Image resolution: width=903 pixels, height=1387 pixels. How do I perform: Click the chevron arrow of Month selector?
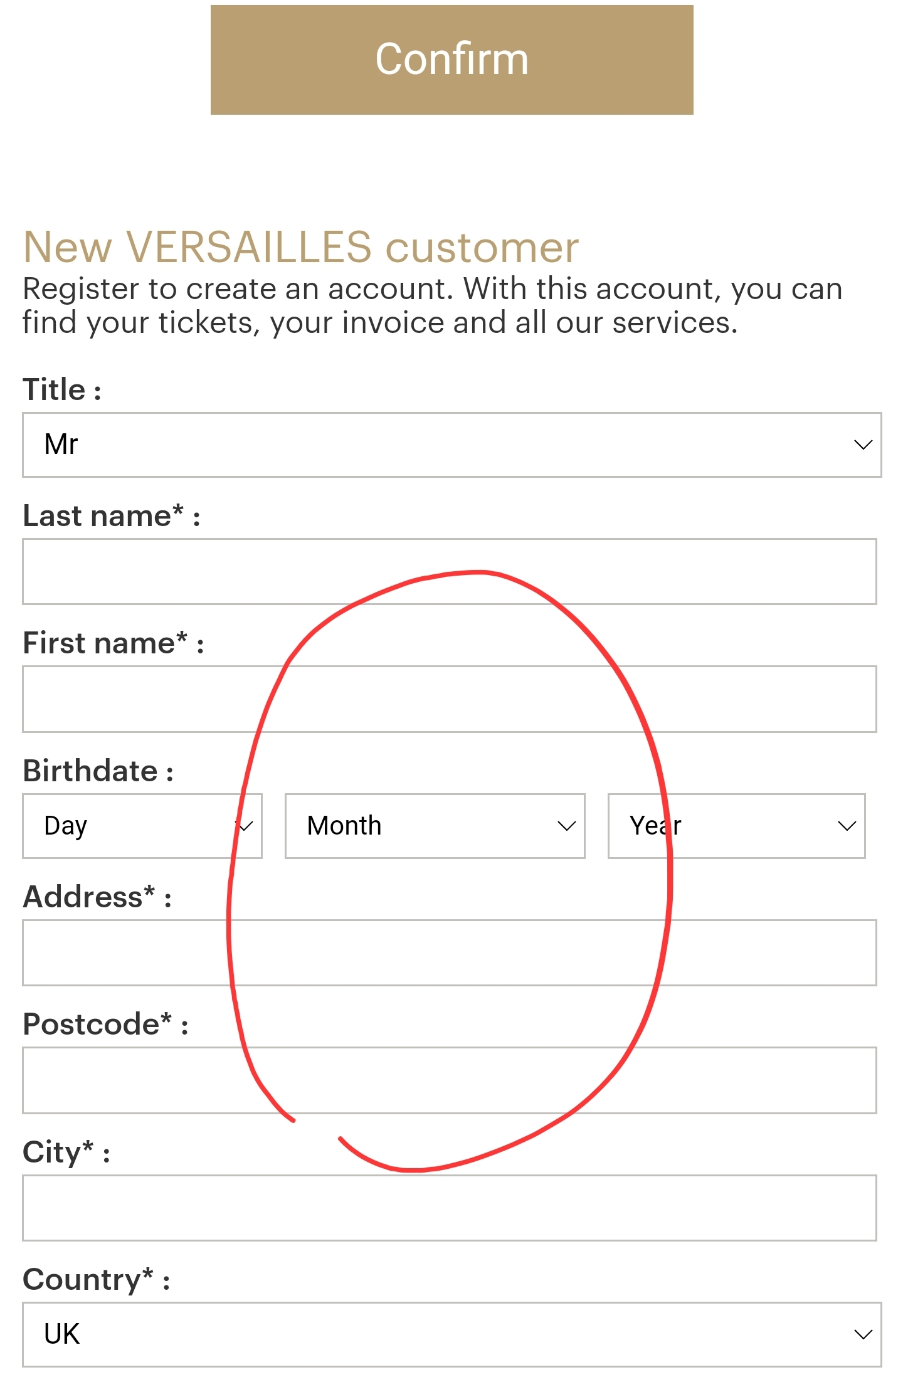tap(566, 826)
